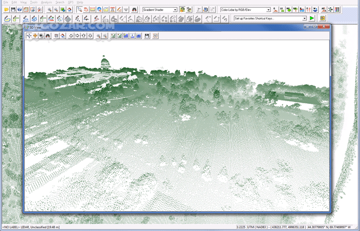360x231 pixels.
Task: Click the save image icon in 3D View
Action: (x=147, y=35)
